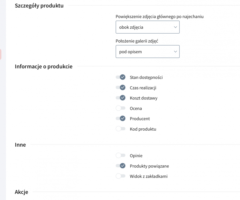Open the 'pod opisem' gallery position dropdown
The image size is (240, 200).
(x=147, y=52)
